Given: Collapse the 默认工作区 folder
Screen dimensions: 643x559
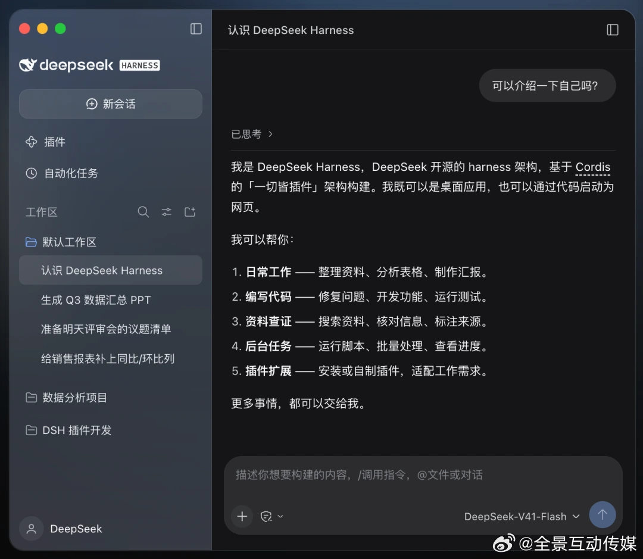Looking at the screenshot, I should pyautogui.click(x=61, y=242).
